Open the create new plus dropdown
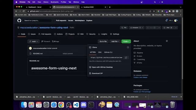 [x=171, y=20]
